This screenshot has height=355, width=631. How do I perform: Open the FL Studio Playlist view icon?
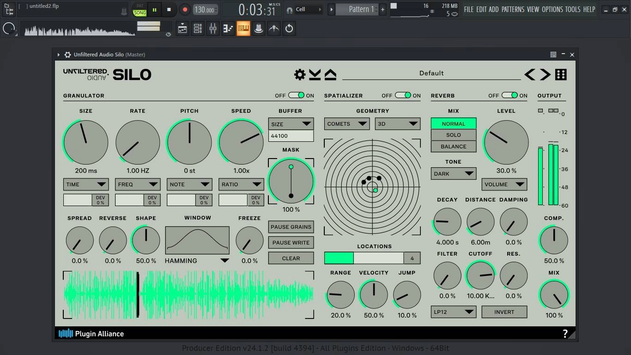(182, 29)
